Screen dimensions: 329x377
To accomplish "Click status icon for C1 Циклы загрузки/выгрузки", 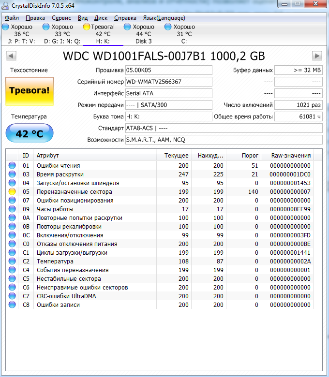I will (x=12, y=252).
